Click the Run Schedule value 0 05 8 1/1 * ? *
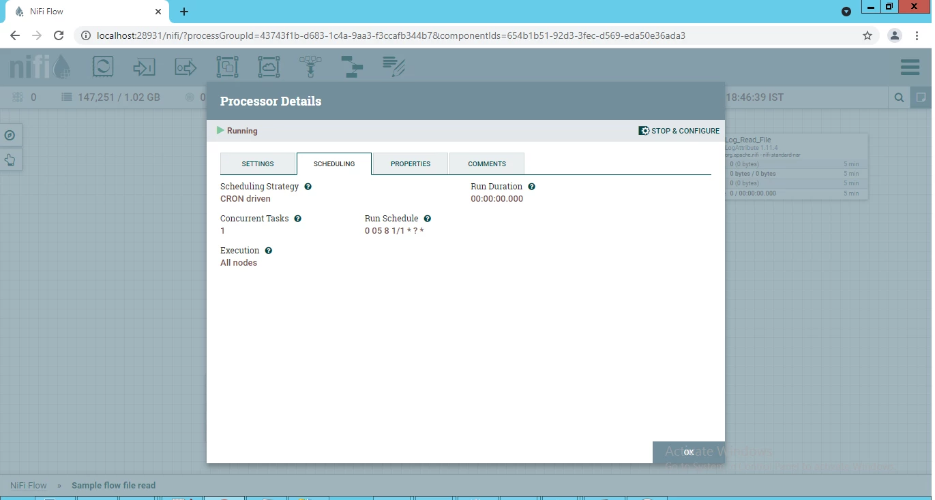935x500 pixels. tap(394, 231)
